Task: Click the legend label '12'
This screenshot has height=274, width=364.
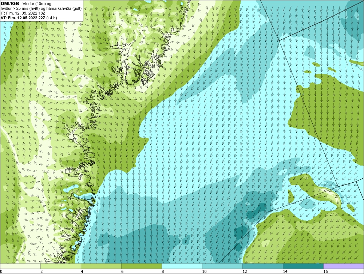Action: pyautogui.click(x=245, y=271)
